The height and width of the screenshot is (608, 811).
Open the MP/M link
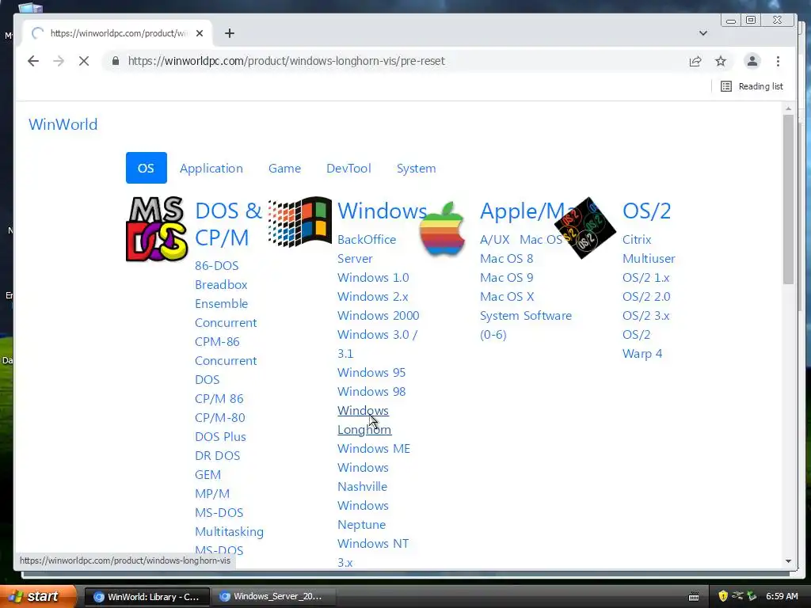coord(212,494)
